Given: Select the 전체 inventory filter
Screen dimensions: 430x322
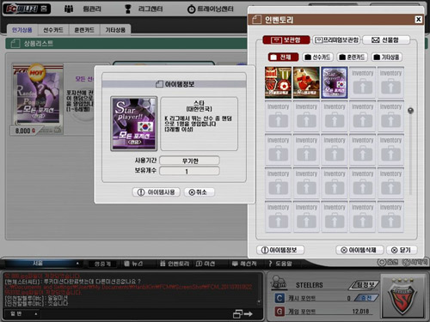Looking at the screenshot, I should 283,58.
